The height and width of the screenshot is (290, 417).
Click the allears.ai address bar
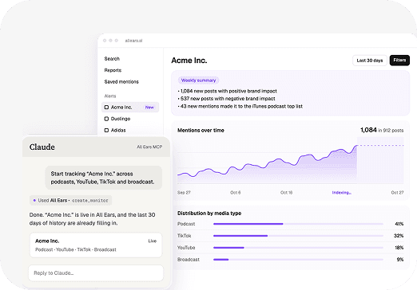pos(133,41)
